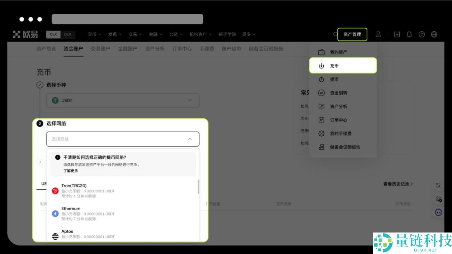Click the 欧易 OKX logo
This screenshot has width=452, height=254.
coord(25,34)
